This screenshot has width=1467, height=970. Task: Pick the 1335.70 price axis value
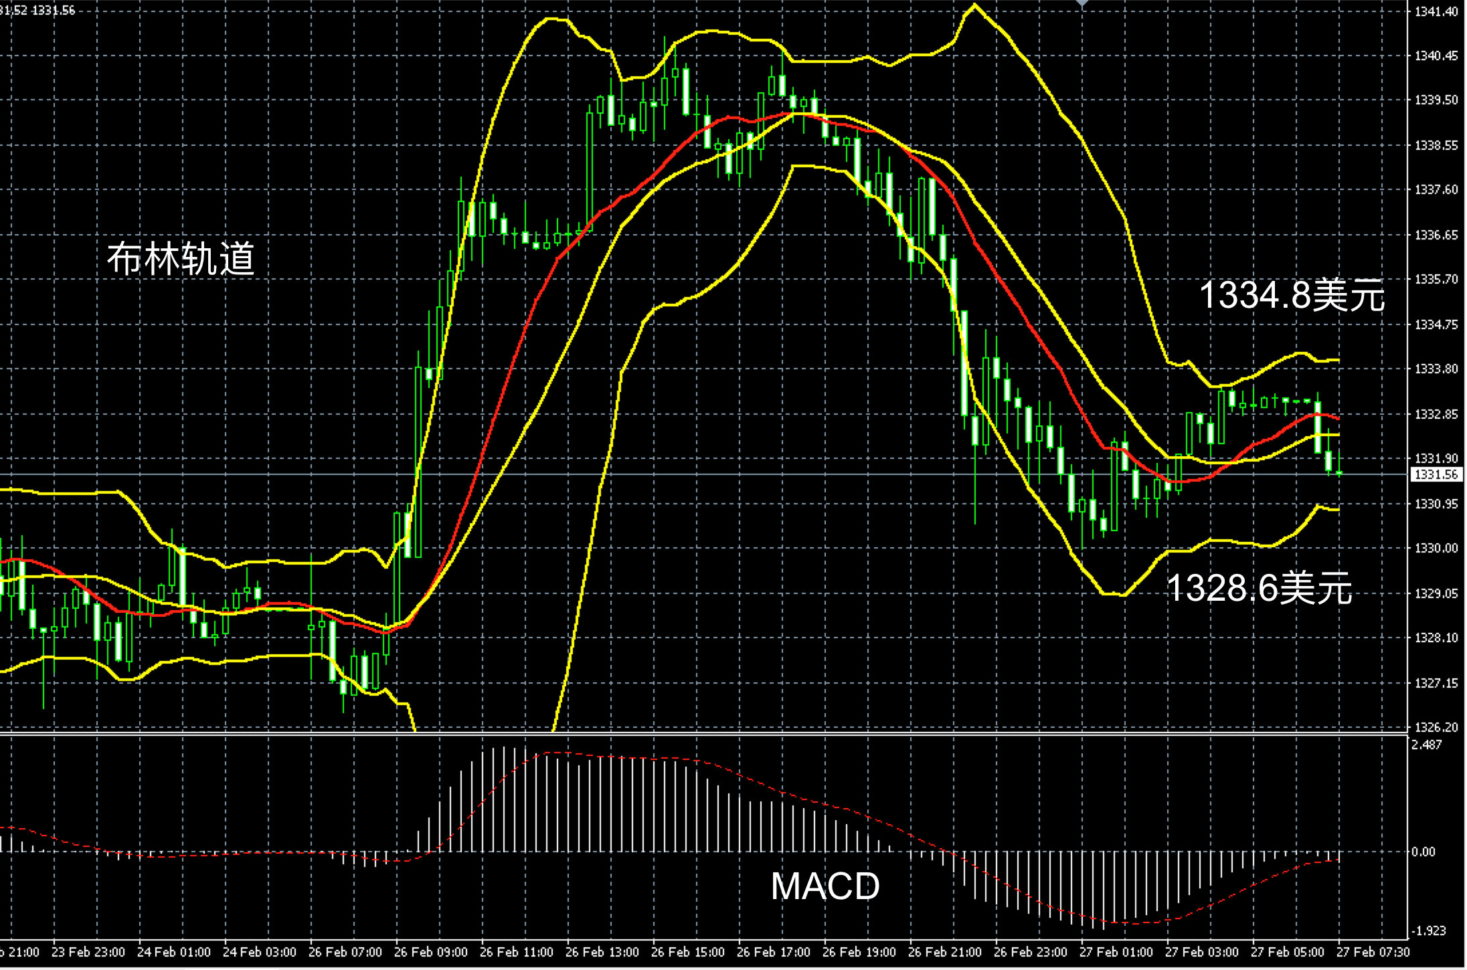pyautogui.click(x=1436, y=279)
